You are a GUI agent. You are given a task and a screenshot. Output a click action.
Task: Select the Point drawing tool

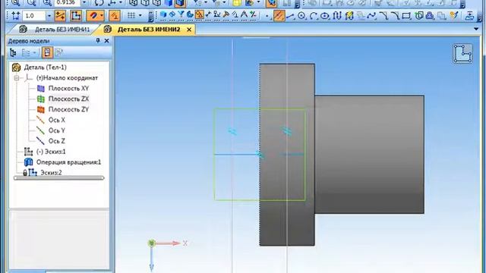267,15
